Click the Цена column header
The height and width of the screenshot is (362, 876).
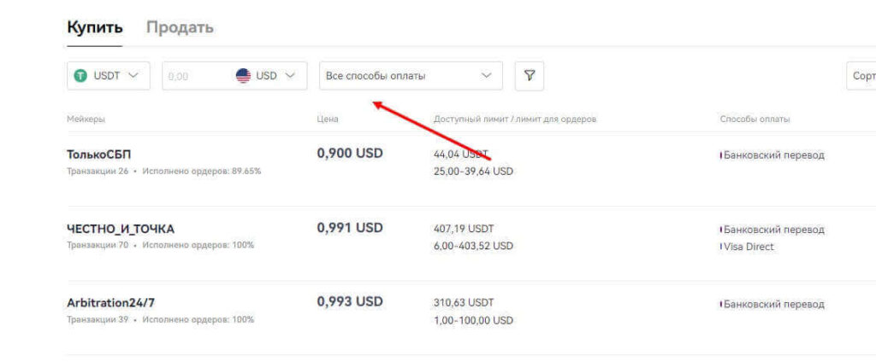click(x=328, y=120)
